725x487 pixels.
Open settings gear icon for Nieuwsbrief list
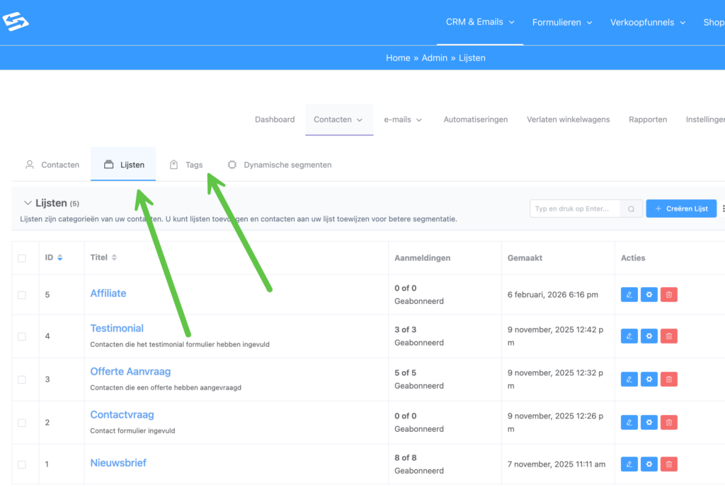click(649, 464)
